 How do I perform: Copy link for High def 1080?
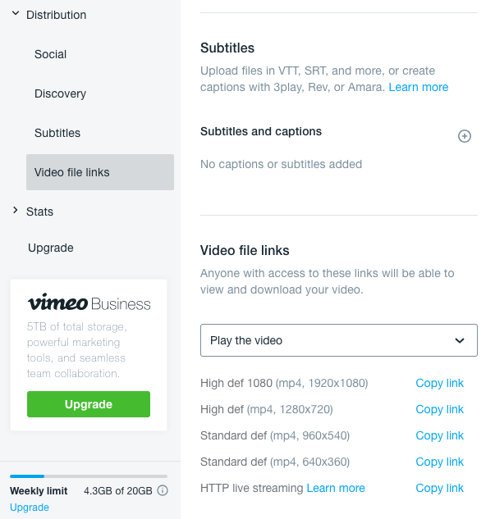pos(440,383)
